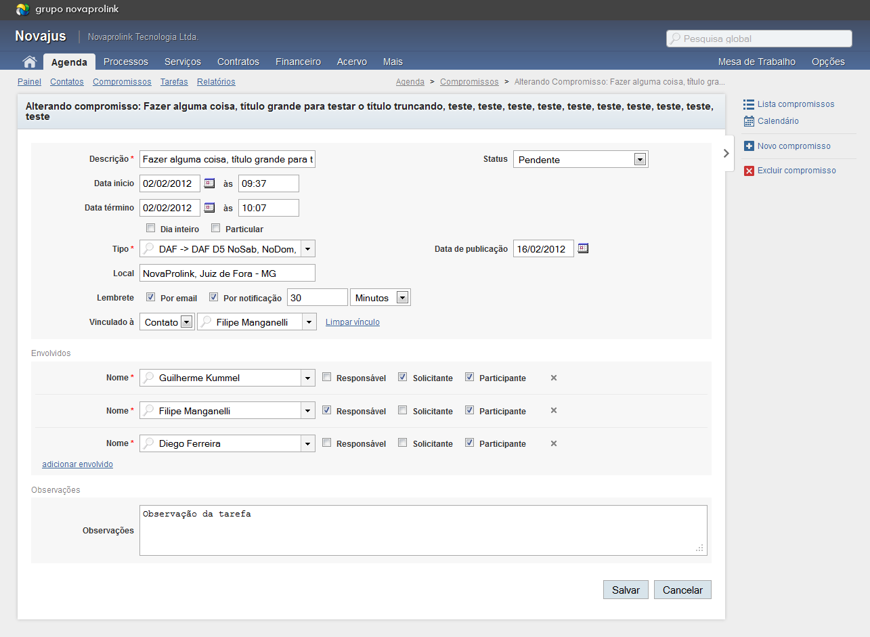Image resolution: width=870 pixels, height=637 pixels.
Task: Click the Salvar button
Action: click(626, 590)
